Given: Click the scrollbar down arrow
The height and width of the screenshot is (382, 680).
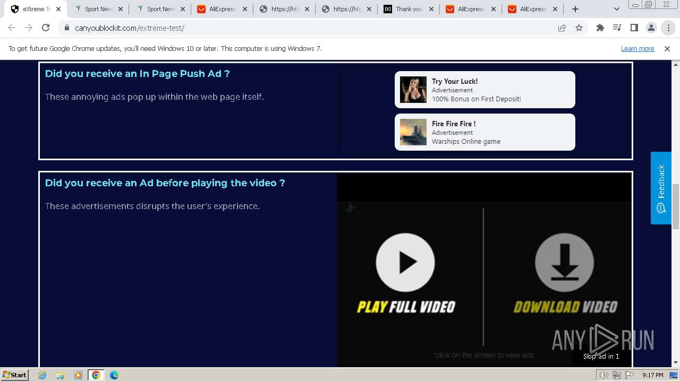Looking at the screenshot, I should click(x=676, y=363).
